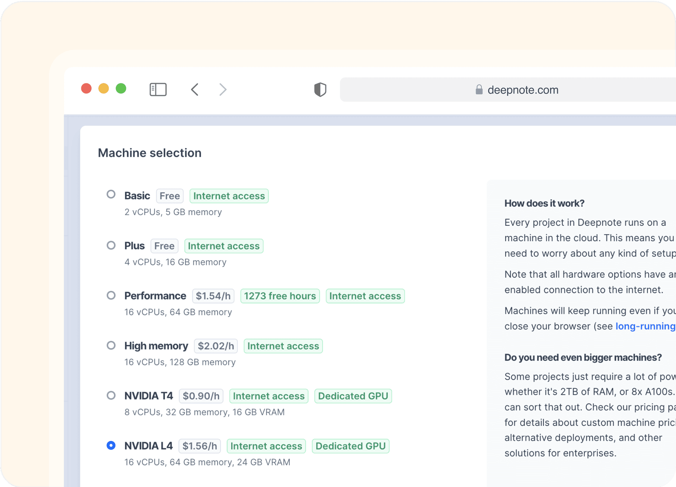
Task: Open the long-running link
Action: (645, 326)
